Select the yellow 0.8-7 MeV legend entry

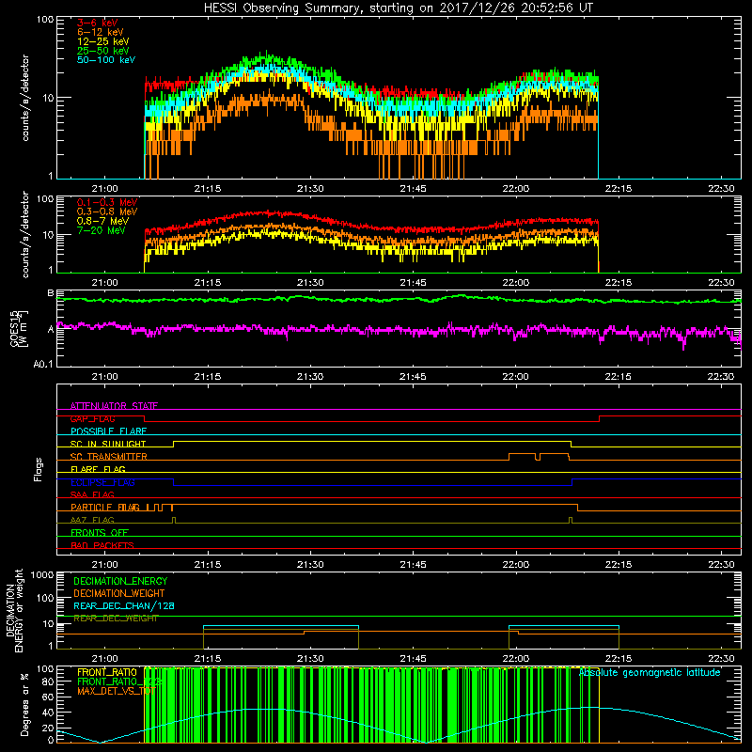pos(102,221)
